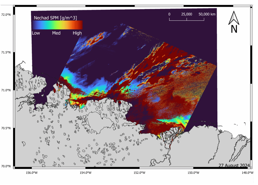Image resolution: width=258 pixels, height=185 pixels.
Task: Click the large N letter under the arrow
Action: point(234,29)
